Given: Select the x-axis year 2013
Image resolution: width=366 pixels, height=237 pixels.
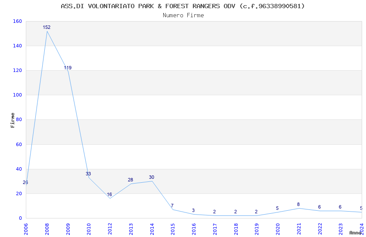Looking at the screenshot, I should pyautogui.click(x=131, y=229).
